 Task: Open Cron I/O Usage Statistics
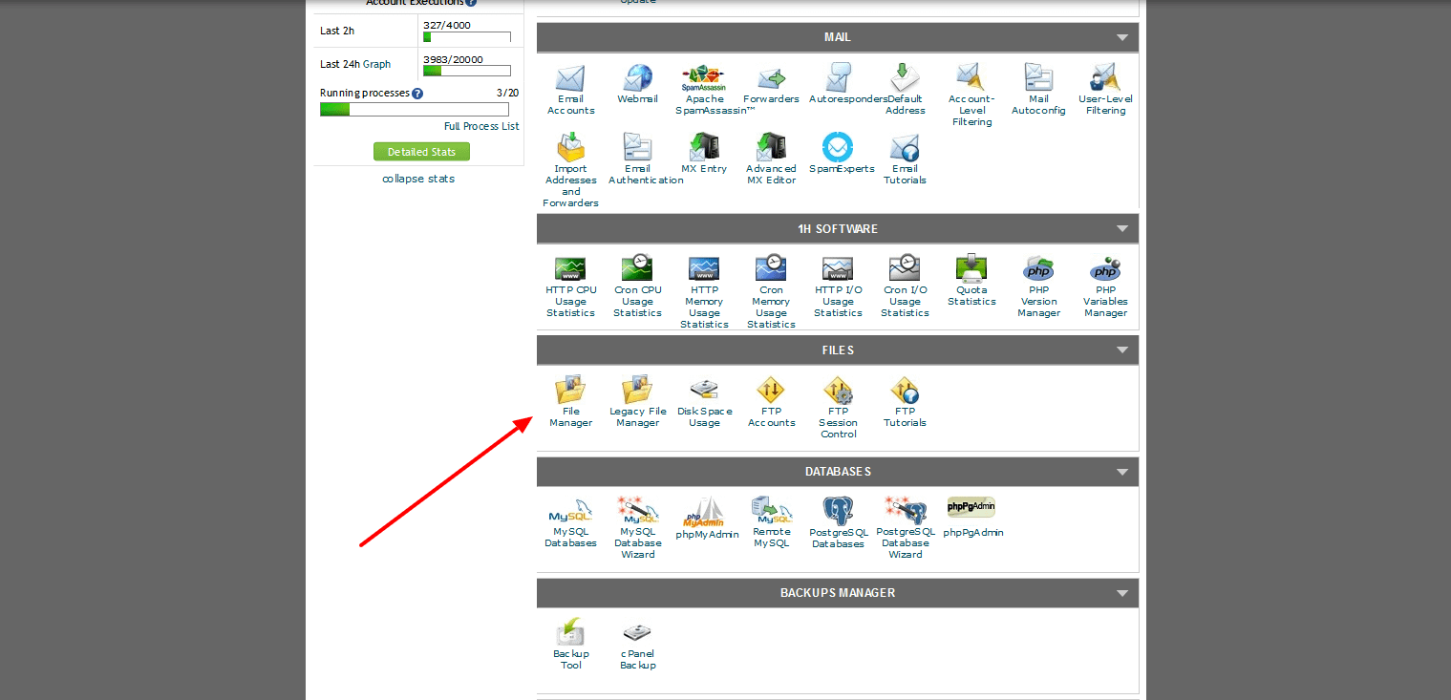tap(905, 286)
